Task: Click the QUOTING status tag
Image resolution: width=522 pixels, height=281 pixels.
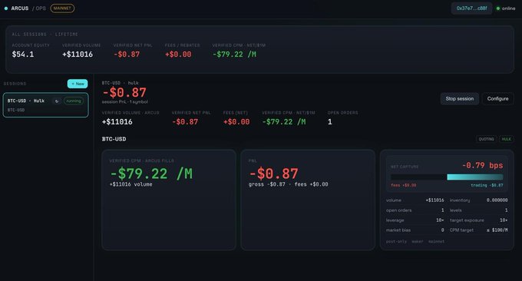Action: pyautogui.click(x=487, y=139)
